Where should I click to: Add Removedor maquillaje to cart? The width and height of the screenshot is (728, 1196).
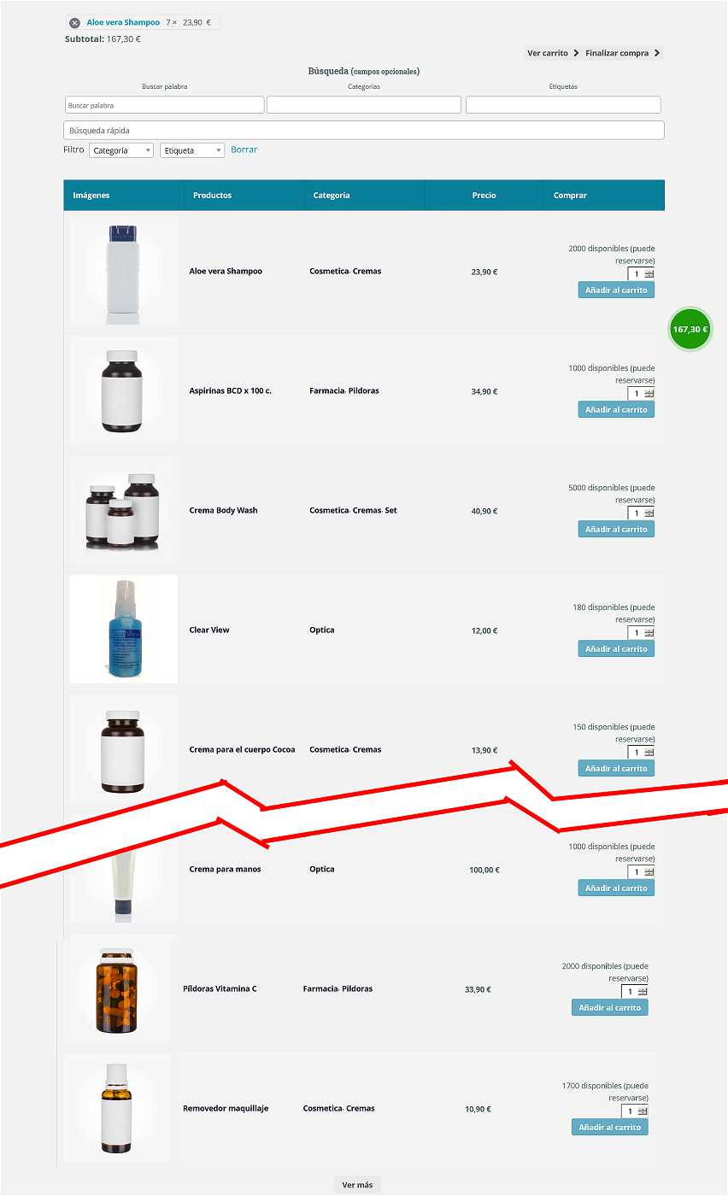(x=610, y=1127)
